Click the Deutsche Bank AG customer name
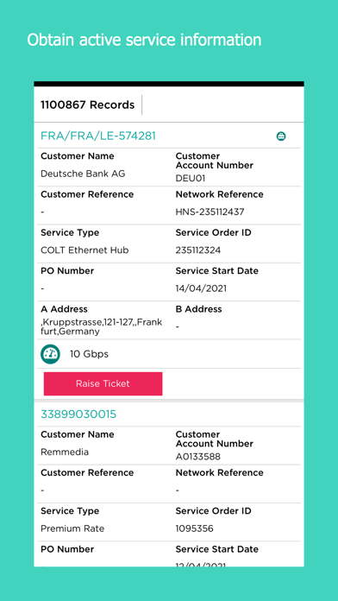This screenshot has height=601, width=338. (x=83, y=174)
